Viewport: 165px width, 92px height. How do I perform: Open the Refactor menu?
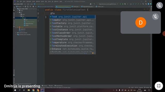[38, 2]
